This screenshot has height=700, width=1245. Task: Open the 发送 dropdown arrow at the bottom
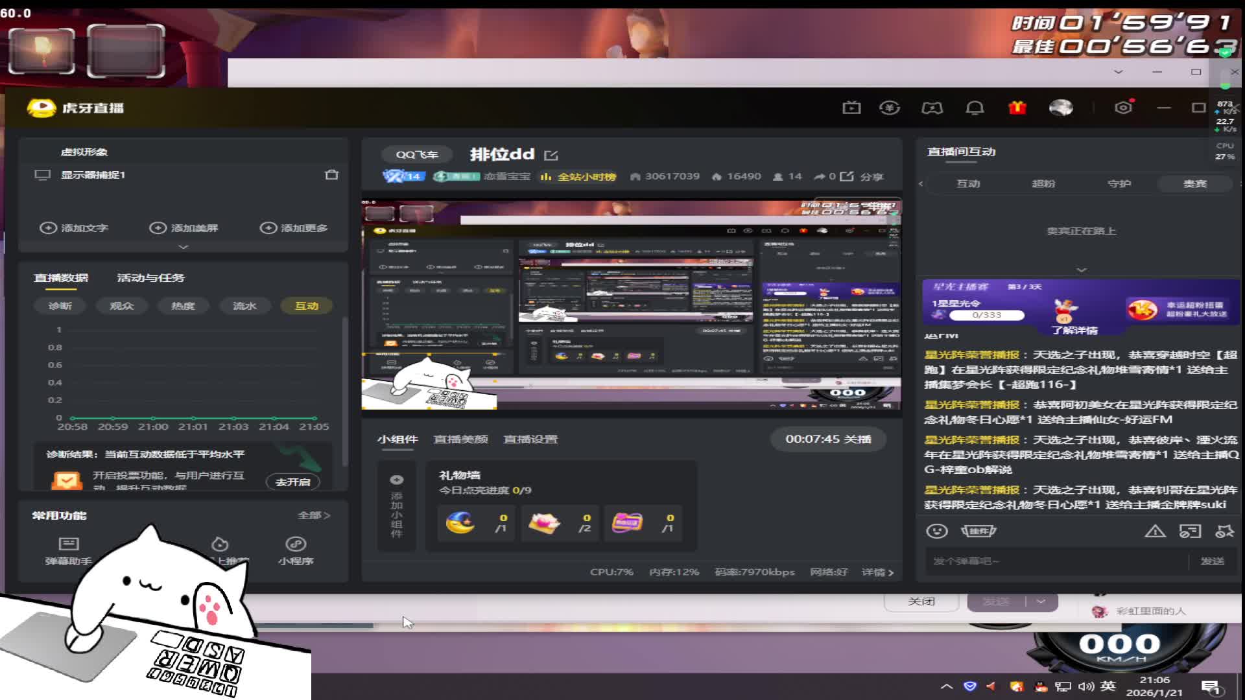click(x=1041, y=601)
